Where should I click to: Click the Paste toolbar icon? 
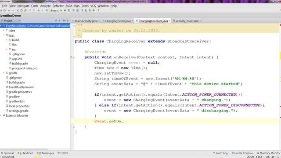tap(25, 11)
